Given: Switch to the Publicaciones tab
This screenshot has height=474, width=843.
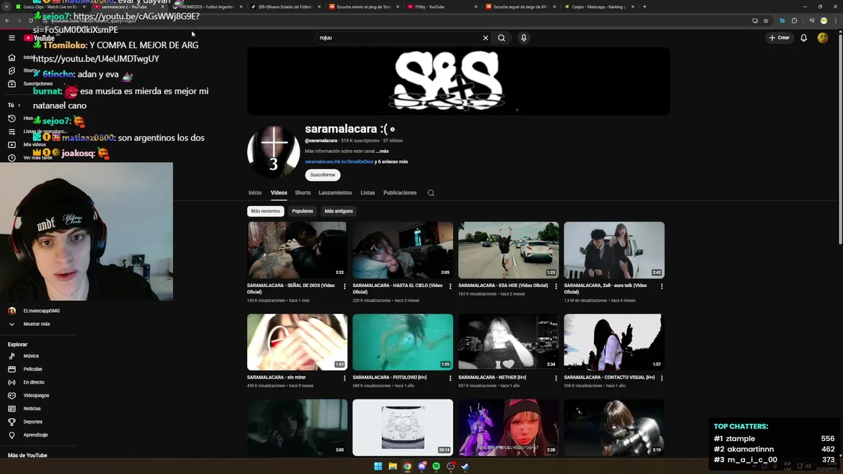Looking at the screenshot, I should coord(400,193).
